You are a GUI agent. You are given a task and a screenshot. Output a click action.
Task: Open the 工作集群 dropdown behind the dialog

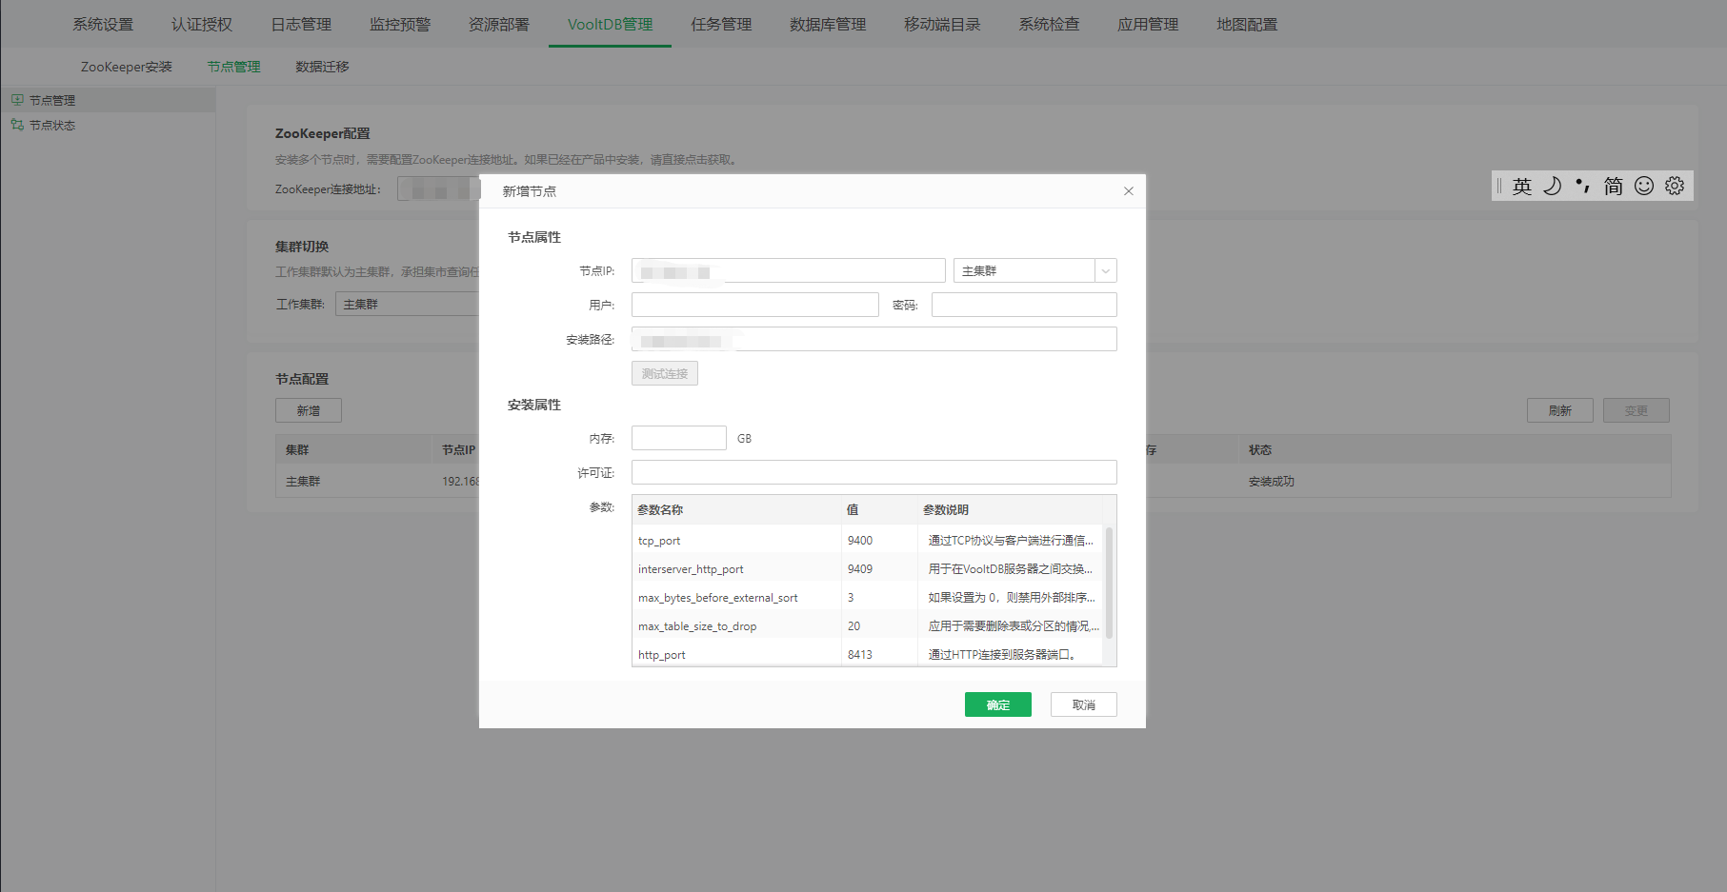coord(408,305)
